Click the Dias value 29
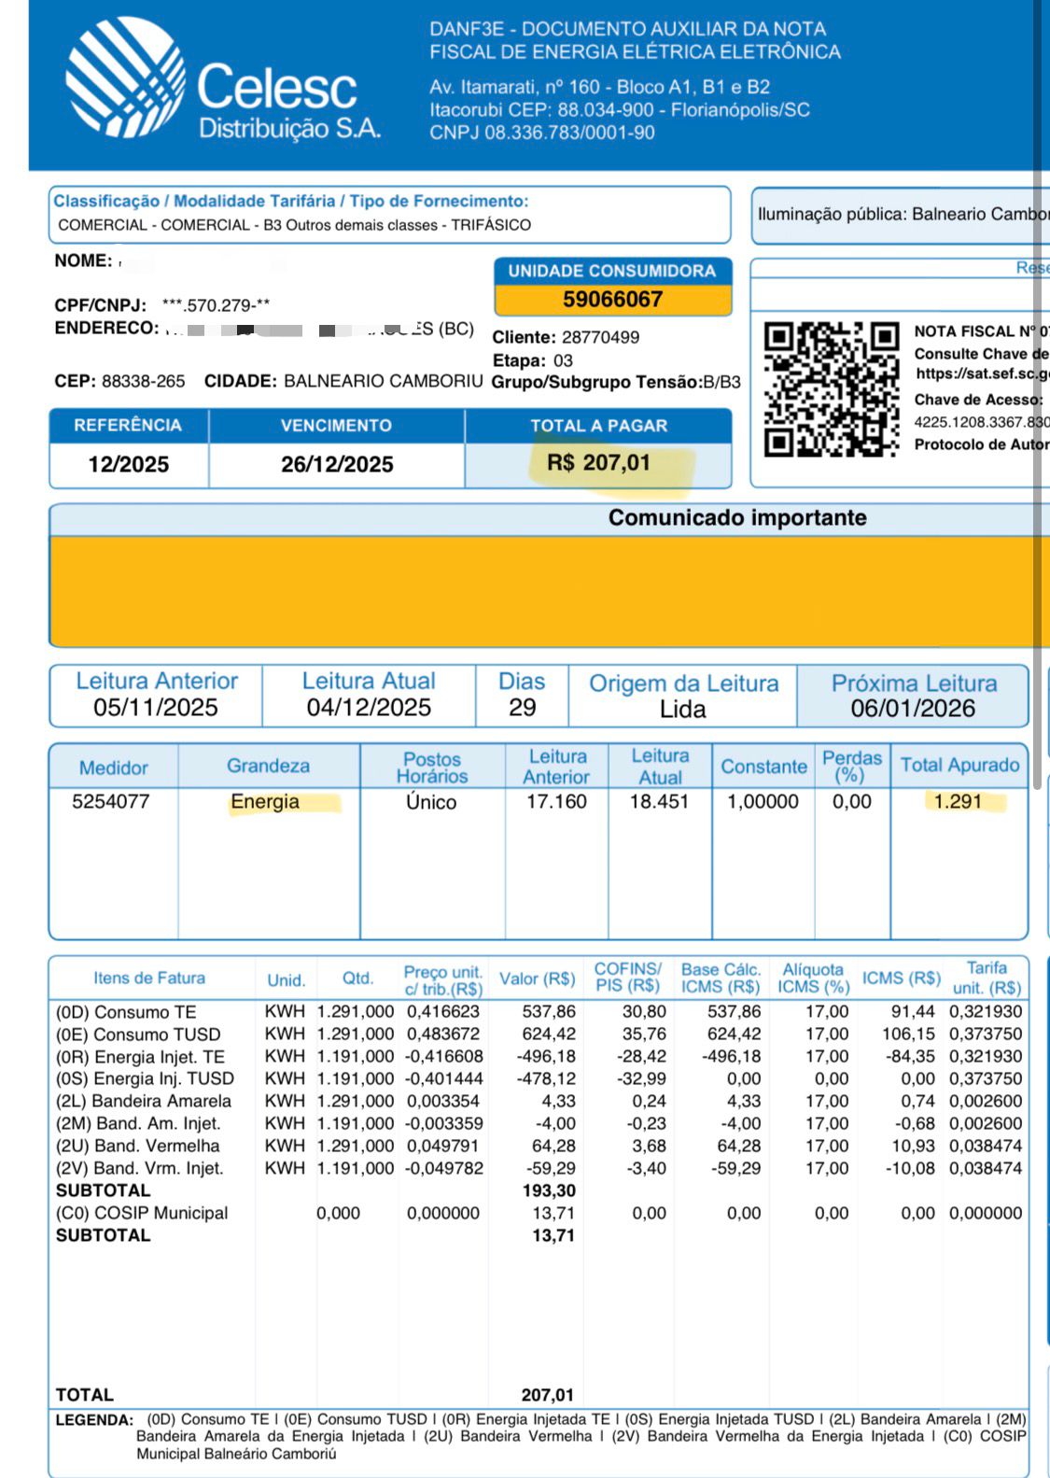The width and height of the screenshot is (1050, 1478). click(522, 708)
